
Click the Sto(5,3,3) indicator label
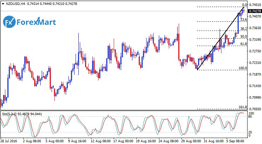click(8, 114)
